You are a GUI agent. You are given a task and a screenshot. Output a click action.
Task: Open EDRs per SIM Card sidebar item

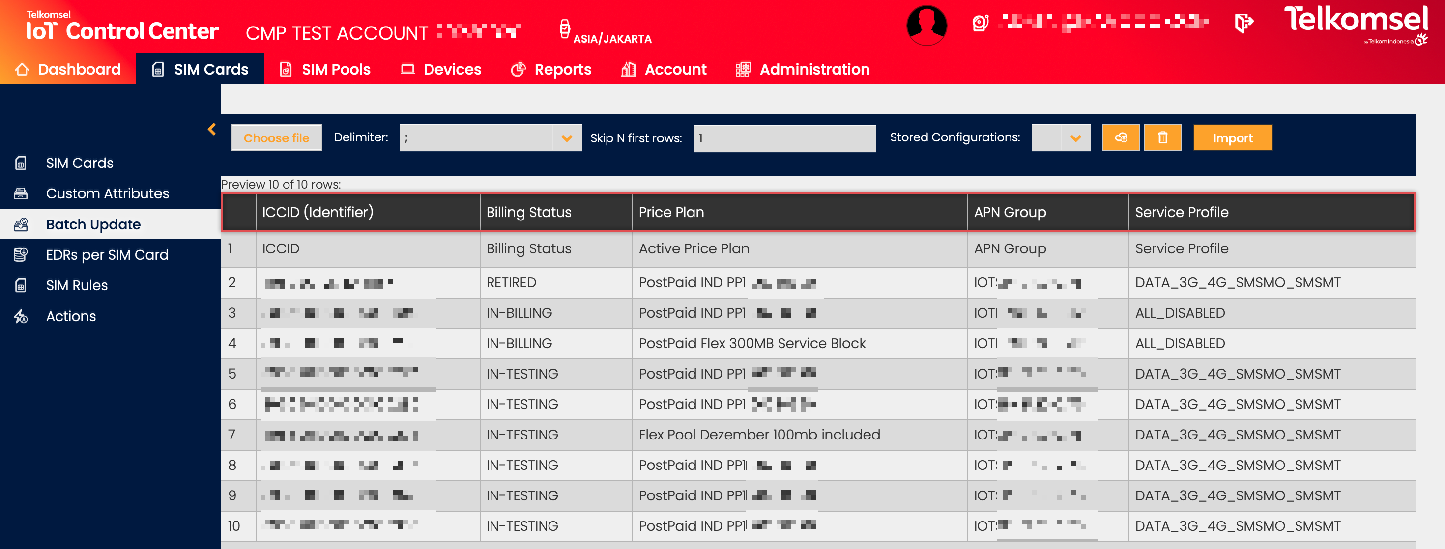(x=107, y=255)
